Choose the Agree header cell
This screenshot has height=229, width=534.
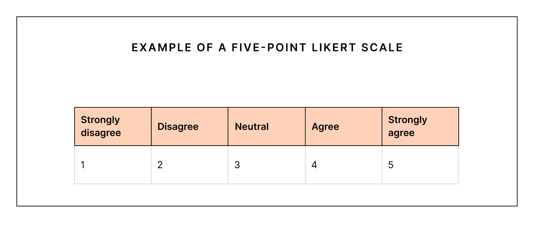(x=325, y=127)
